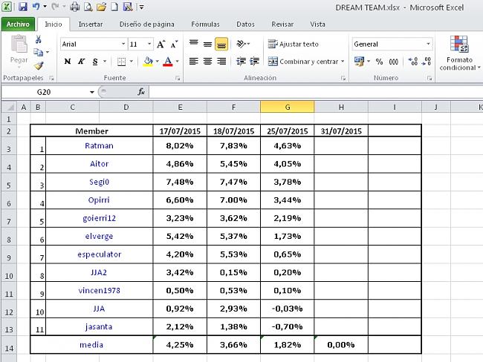Expand the General number format dropdown
This screenshot has height=362, width=483.
click(x=428, y=45)
